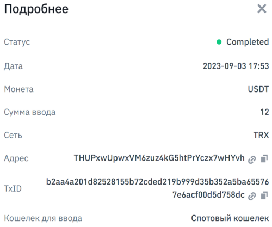The height and width of the screenshot is (227, 272).
Task: Close the Подробнее details dialog
Action: point(262,9)
